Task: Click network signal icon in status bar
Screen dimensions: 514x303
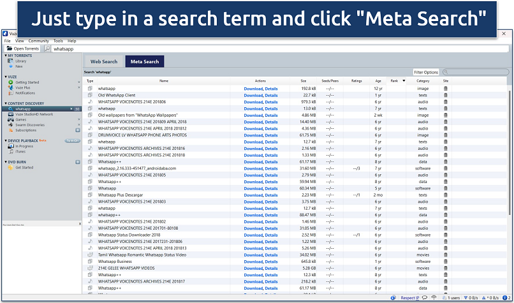Action: [x=434, y=298]
